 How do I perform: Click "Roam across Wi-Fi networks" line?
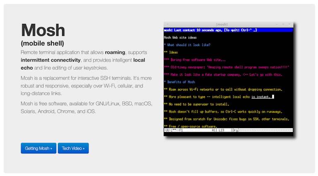223,89
